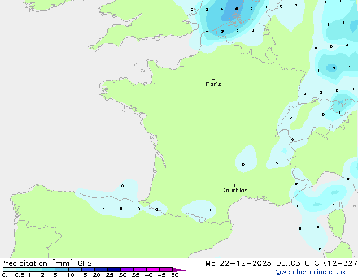This screenshot has height=277, width=358.
Task: Click the legend value 15
Action: pos(84,275)
